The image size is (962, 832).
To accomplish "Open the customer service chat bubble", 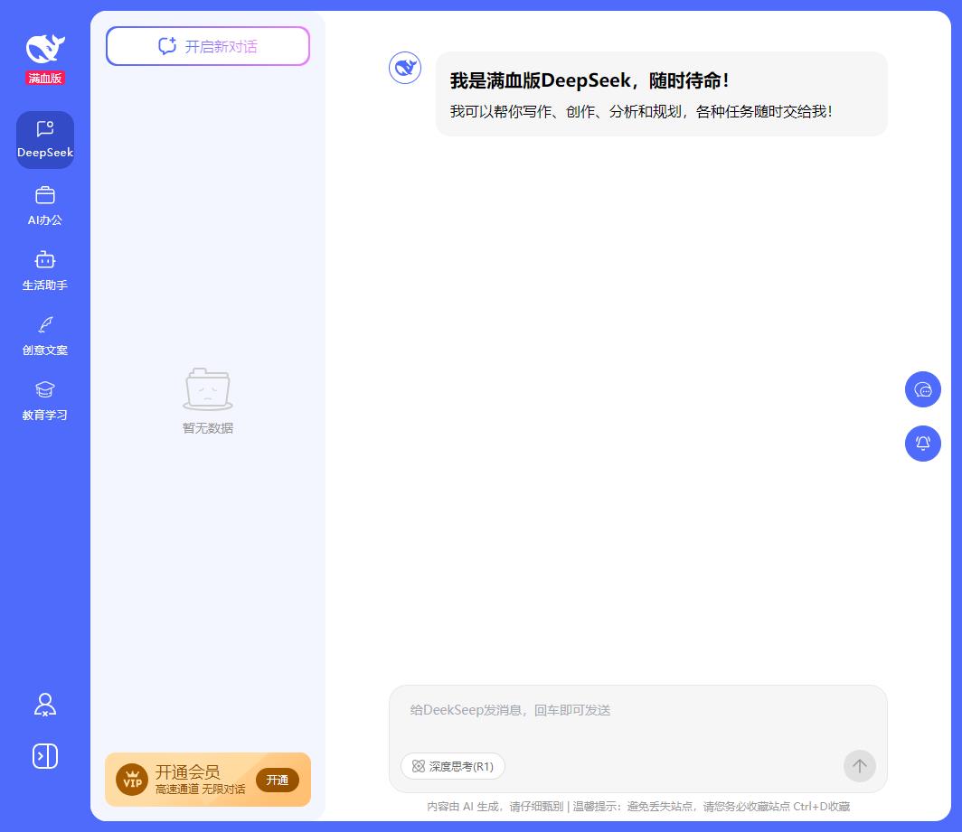I will pyautogui.click(x=923, y=389).
